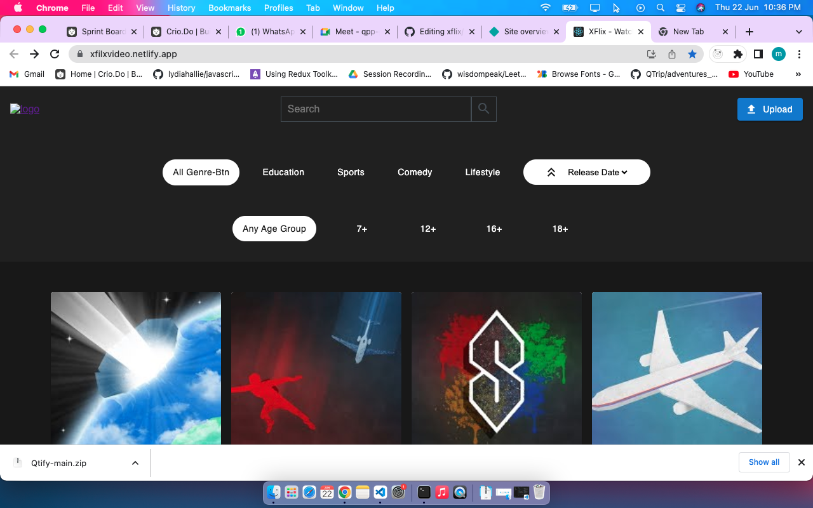Open the Chrome extensions puzzle icon
The width and height of the screenshot is (813, 508).
[x=738, y=54]
